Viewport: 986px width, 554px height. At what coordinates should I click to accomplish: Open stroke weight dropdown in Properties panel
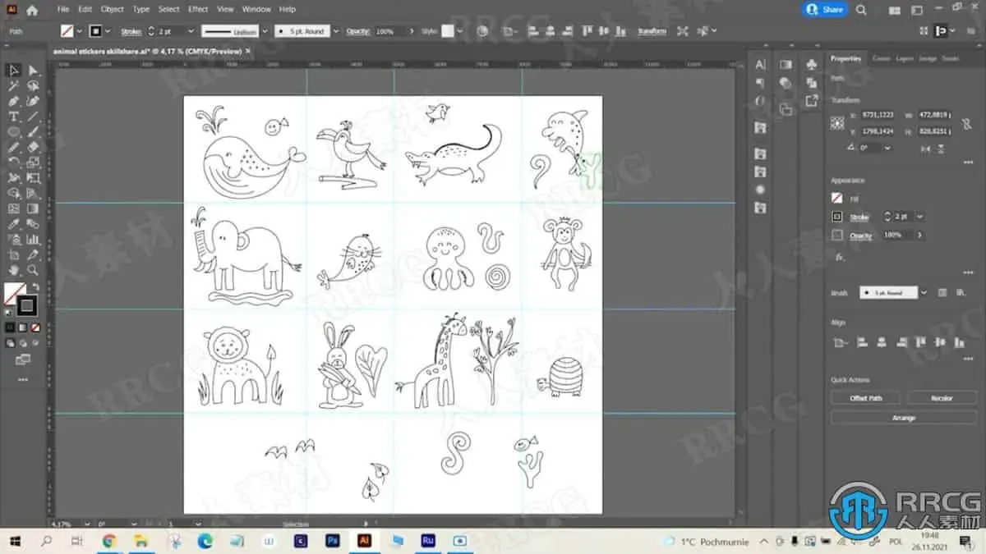pyautogui.click(x=919, y=217)
